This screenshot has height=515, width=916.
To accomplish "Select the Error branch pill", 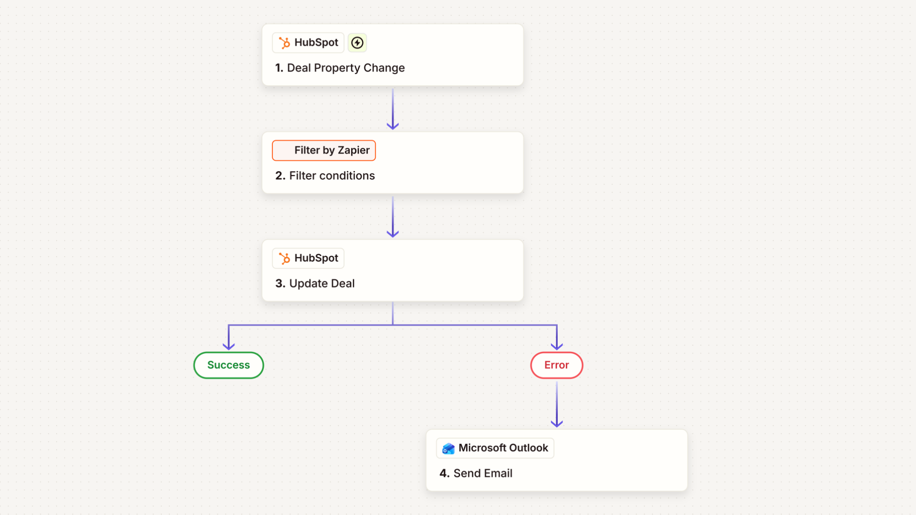I will pos(557,365).
